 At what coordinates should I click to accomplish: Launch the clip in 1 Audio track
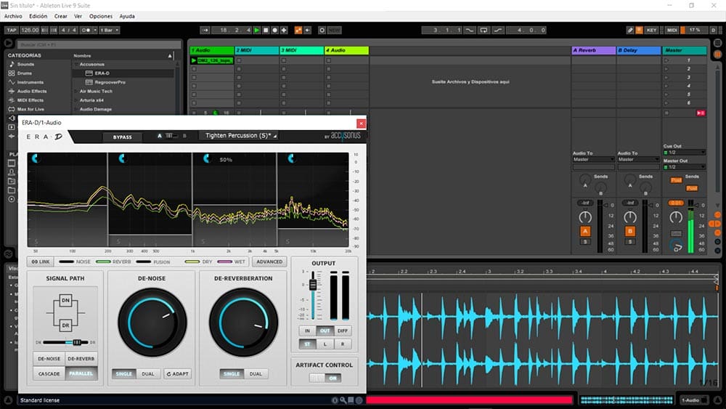(194, 60)
